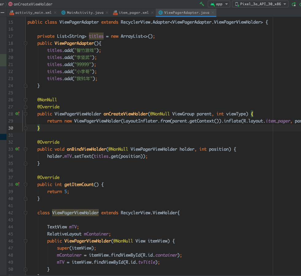Viewport: 301px width, 276px height.
Task: Click the setText call on line 34
Action: [83, 156]
